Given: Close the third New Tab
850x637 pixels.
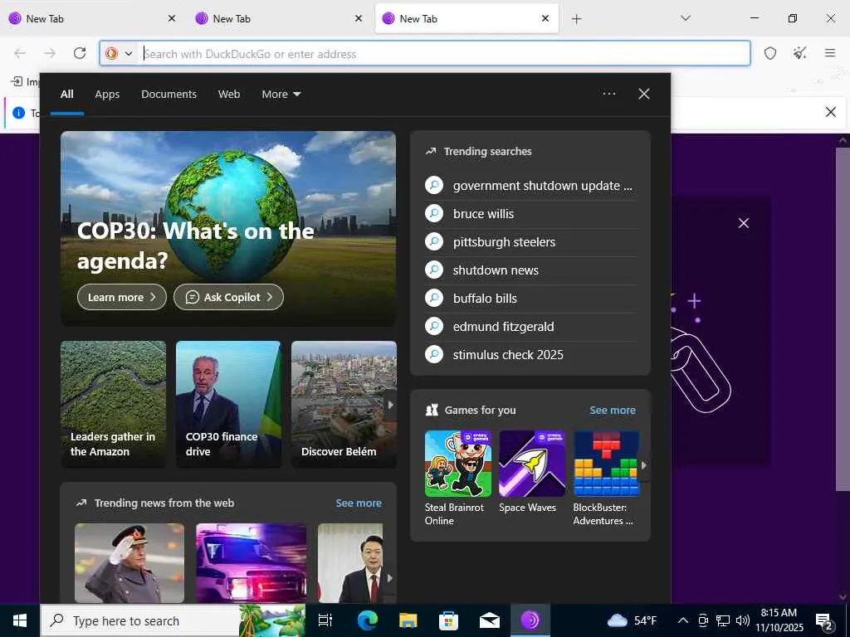Looking at the screenshot, I should [545, 18].
